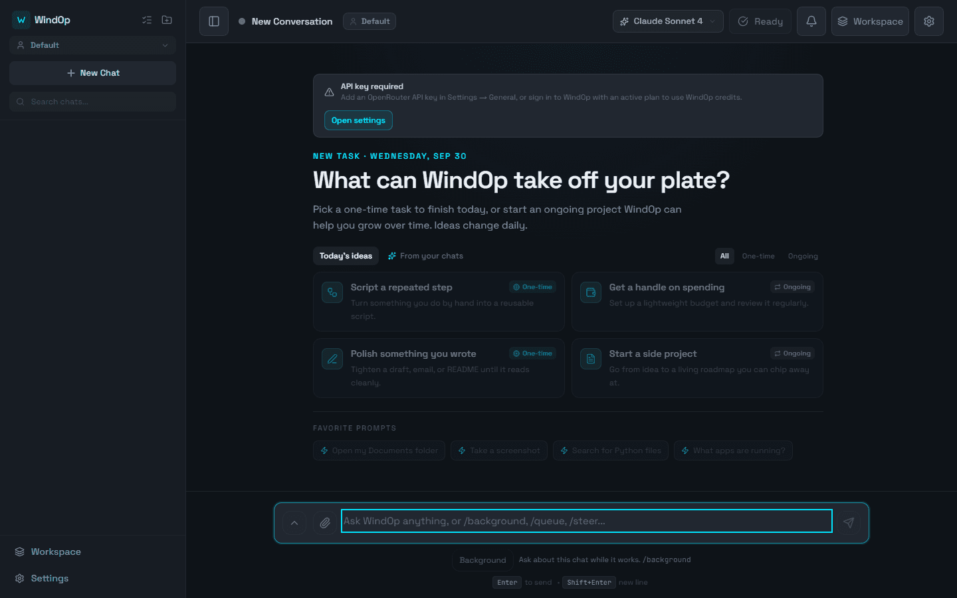The image size is (957, 598).
Task: Select the Script a repeated step card title
Action: click(x=401, y=287)
